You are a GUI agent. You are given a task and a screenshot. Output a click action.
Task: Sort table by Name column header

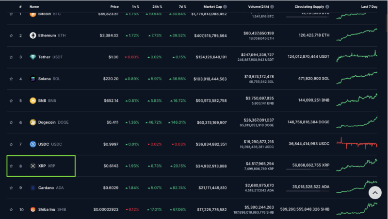[34, 7]
